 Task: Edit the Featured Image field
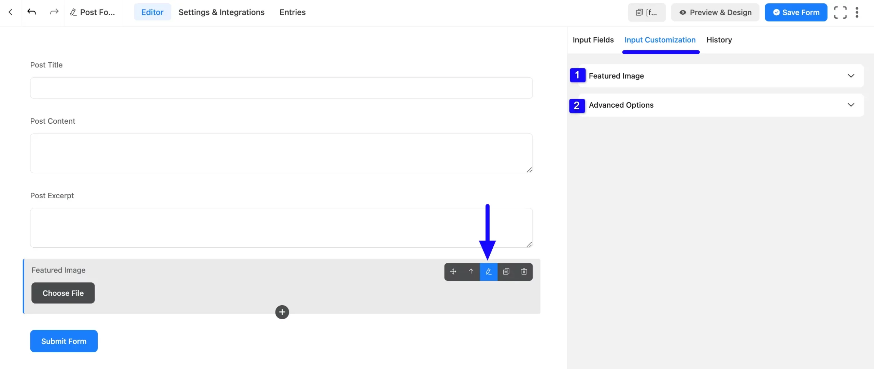click(489, 272)
